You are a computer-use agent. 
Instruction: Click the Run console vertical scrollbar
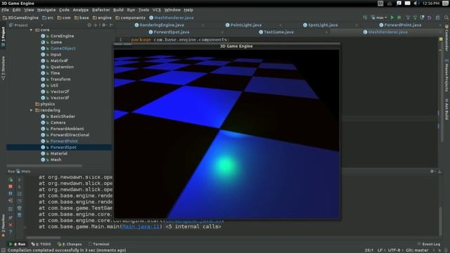(x=441, y=221)
